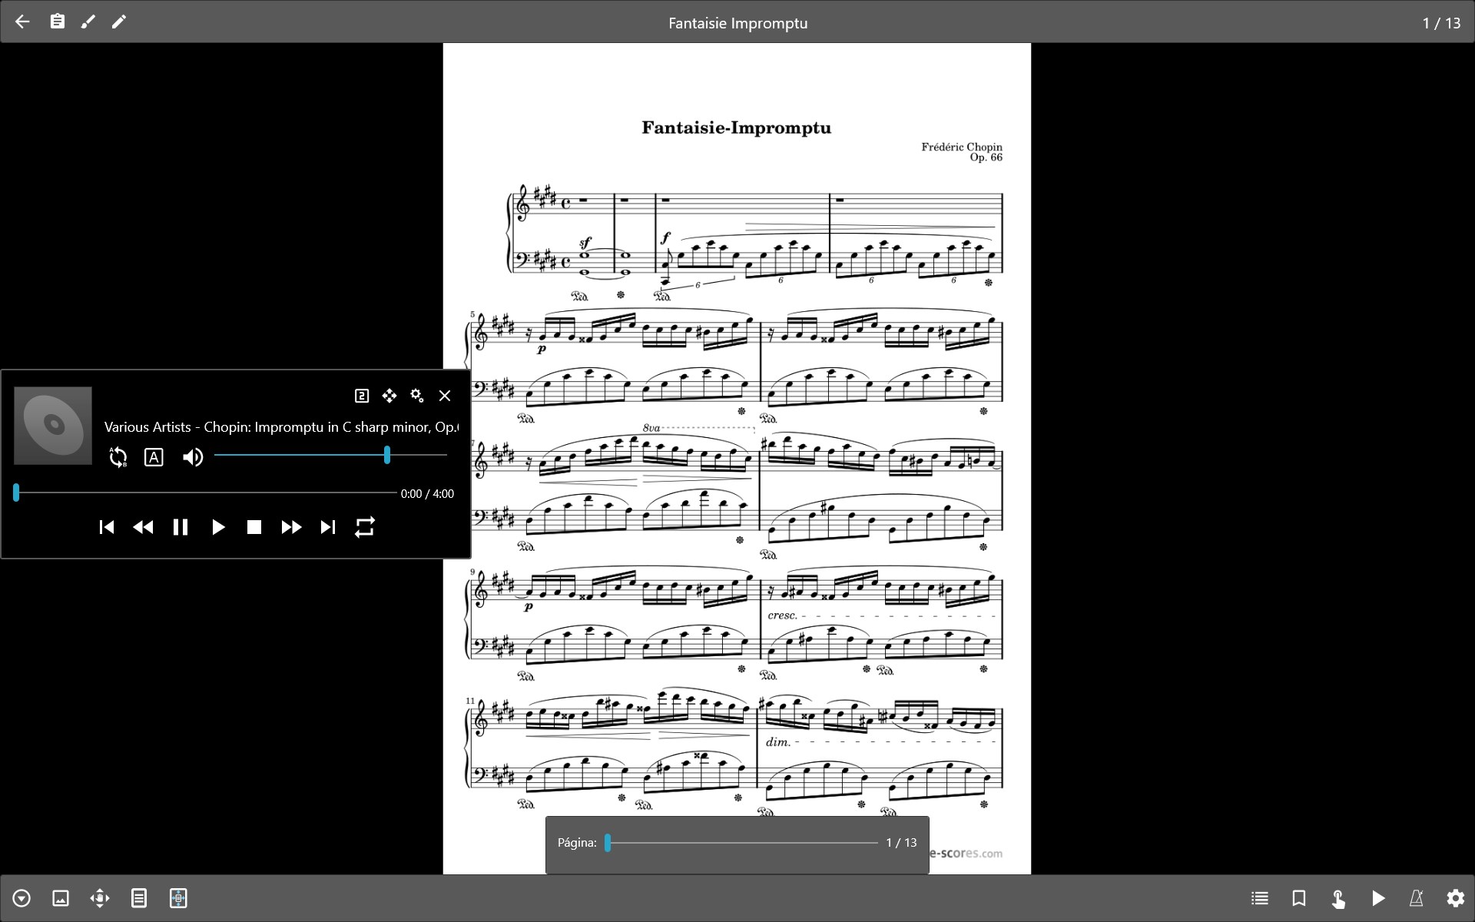Click the fit-to-page crop icon
Viewport: 1475px width, 922px height.
178,898
